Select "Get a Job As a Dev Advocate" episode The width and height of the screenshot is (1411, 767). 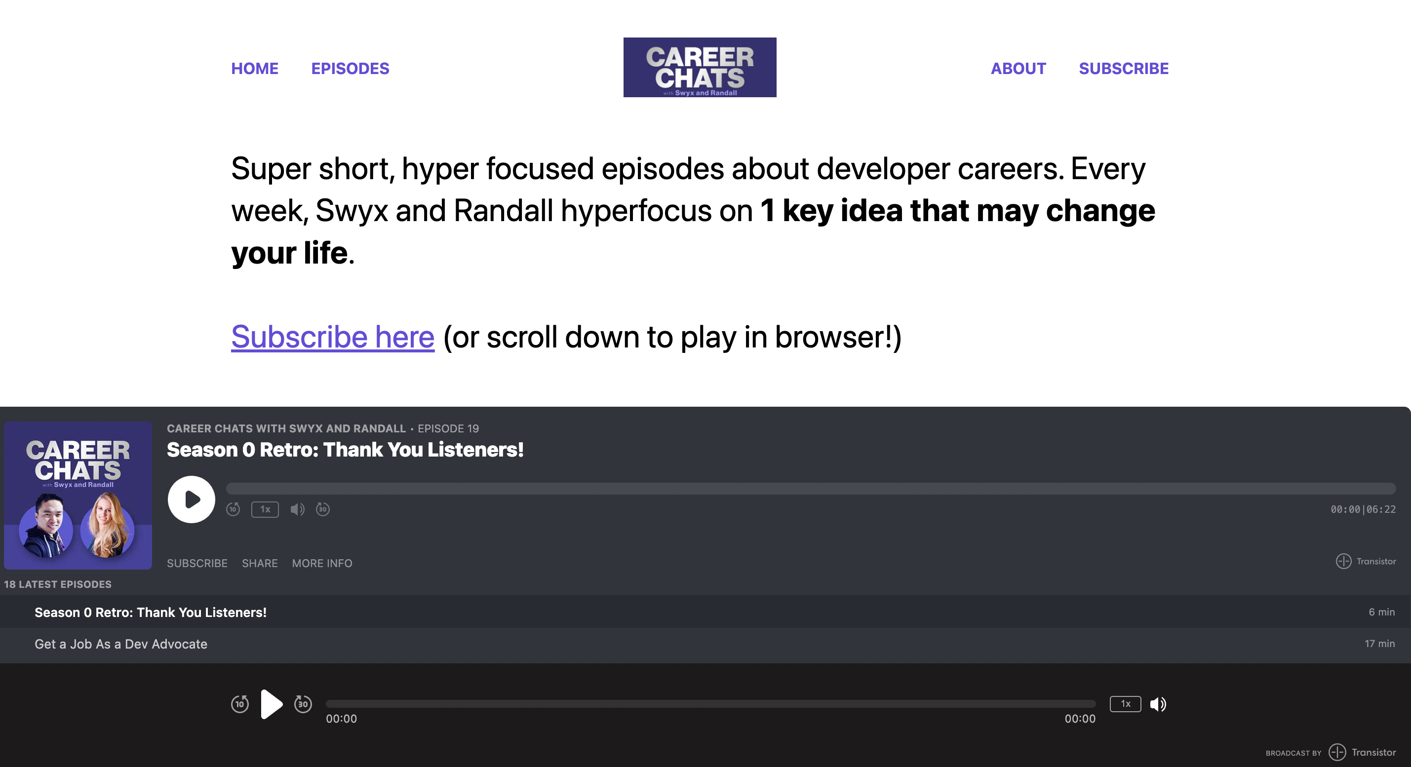pyautogui.click(x=121, y=645)
